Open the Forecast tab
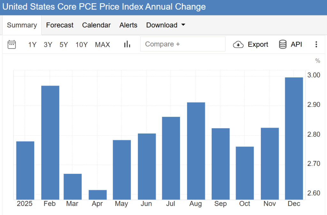The width and height of the screenshot is (327, 215). (60, 25)
